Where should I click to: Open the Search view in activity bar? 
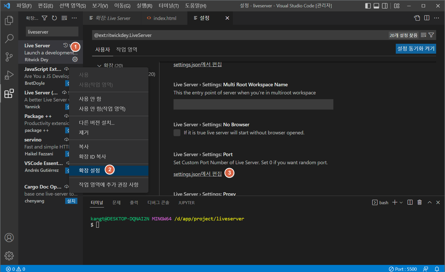point(9,38)
